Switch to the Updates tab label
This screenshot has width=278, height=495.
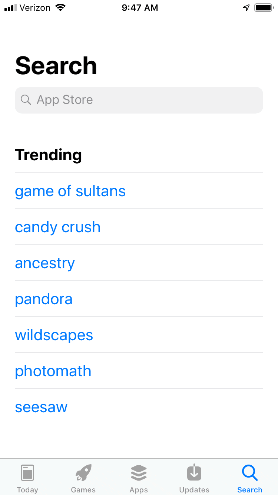click(194, 490)
